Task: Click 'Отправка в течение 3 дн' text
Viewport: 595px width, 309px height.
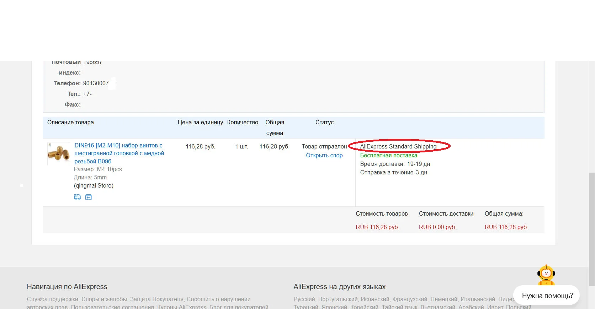Action: [394, 172]
